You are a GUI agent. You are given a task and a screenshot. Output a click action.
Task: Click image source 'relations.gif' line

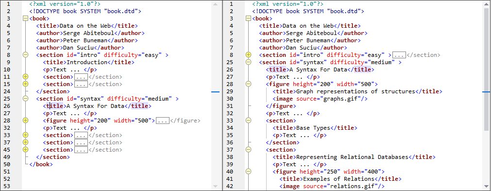tap(332, 186)
